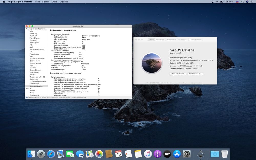Open Contacts book icon in Dock
This screenshot has width=256, height=160.
point(109,154)
